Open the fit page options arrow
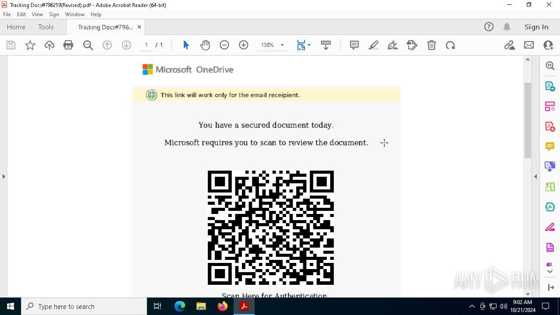 [x=309, y=45]
